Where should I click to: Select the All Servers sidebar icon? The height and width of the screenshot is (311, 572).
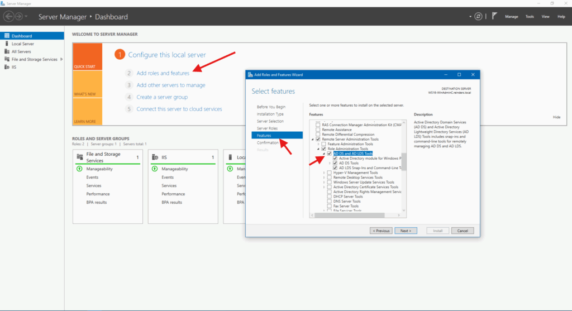[6, 51]
